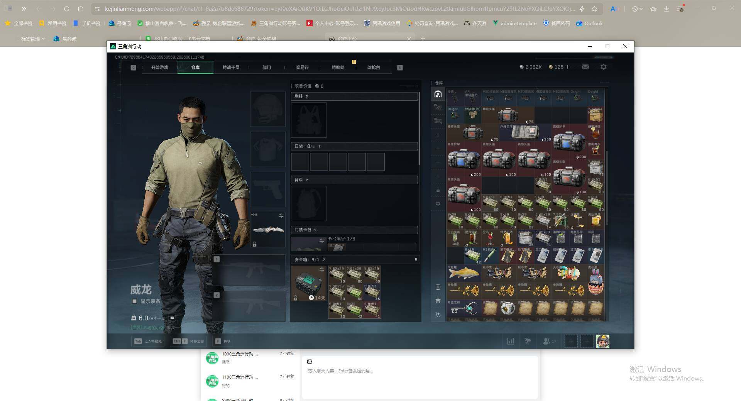The height and width of the screenshot is (401, 741).
Task: Open the friends list showing 17
Action: click(550, 341)
